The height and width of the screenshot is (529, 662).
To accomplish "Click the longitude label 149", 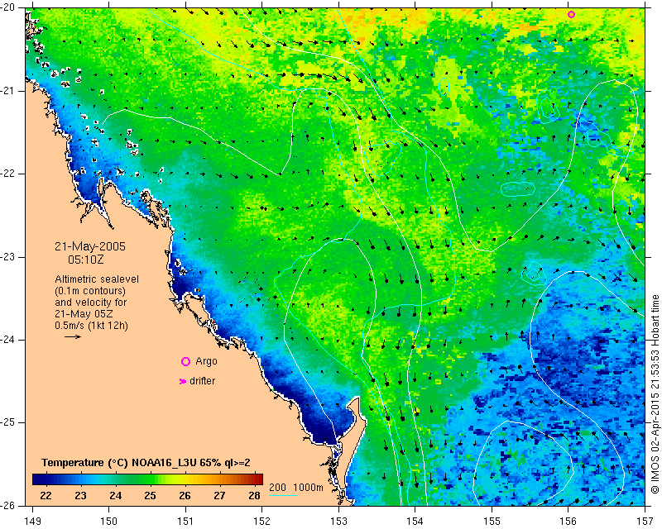I will [32, 522].
